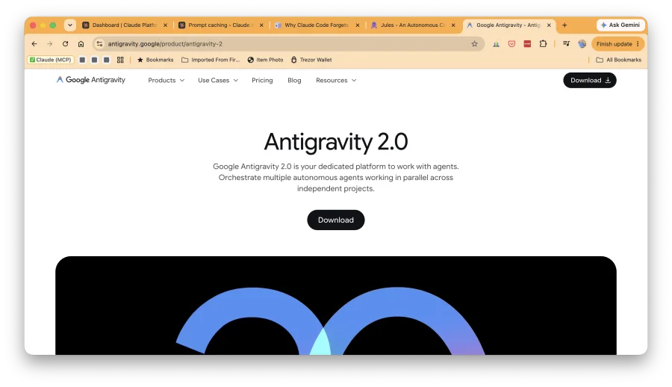Click the second gray square bookmark
The height and width of the screenshot is (387, 672).
(x=94, y=60)
